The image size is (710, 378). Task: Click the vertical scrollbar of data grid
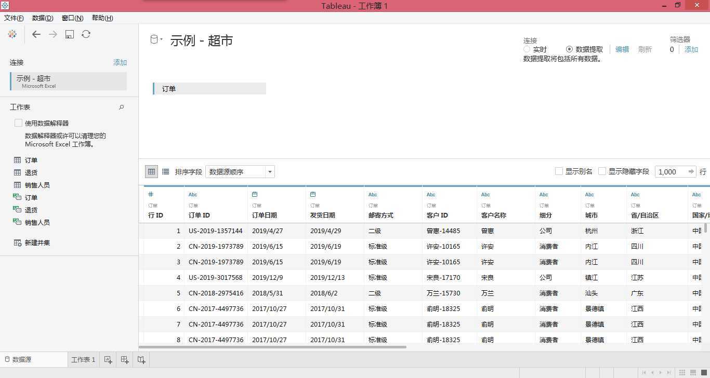[706, 228]
